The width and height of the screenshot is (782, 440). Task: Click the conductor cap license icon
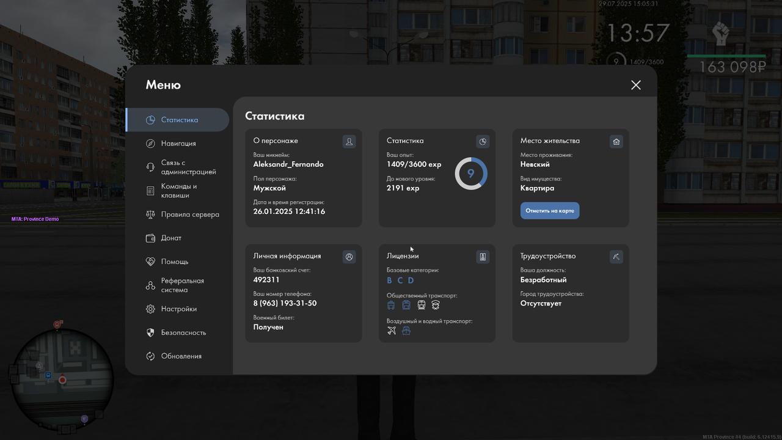pyautogui.click(x=436, y=305)
